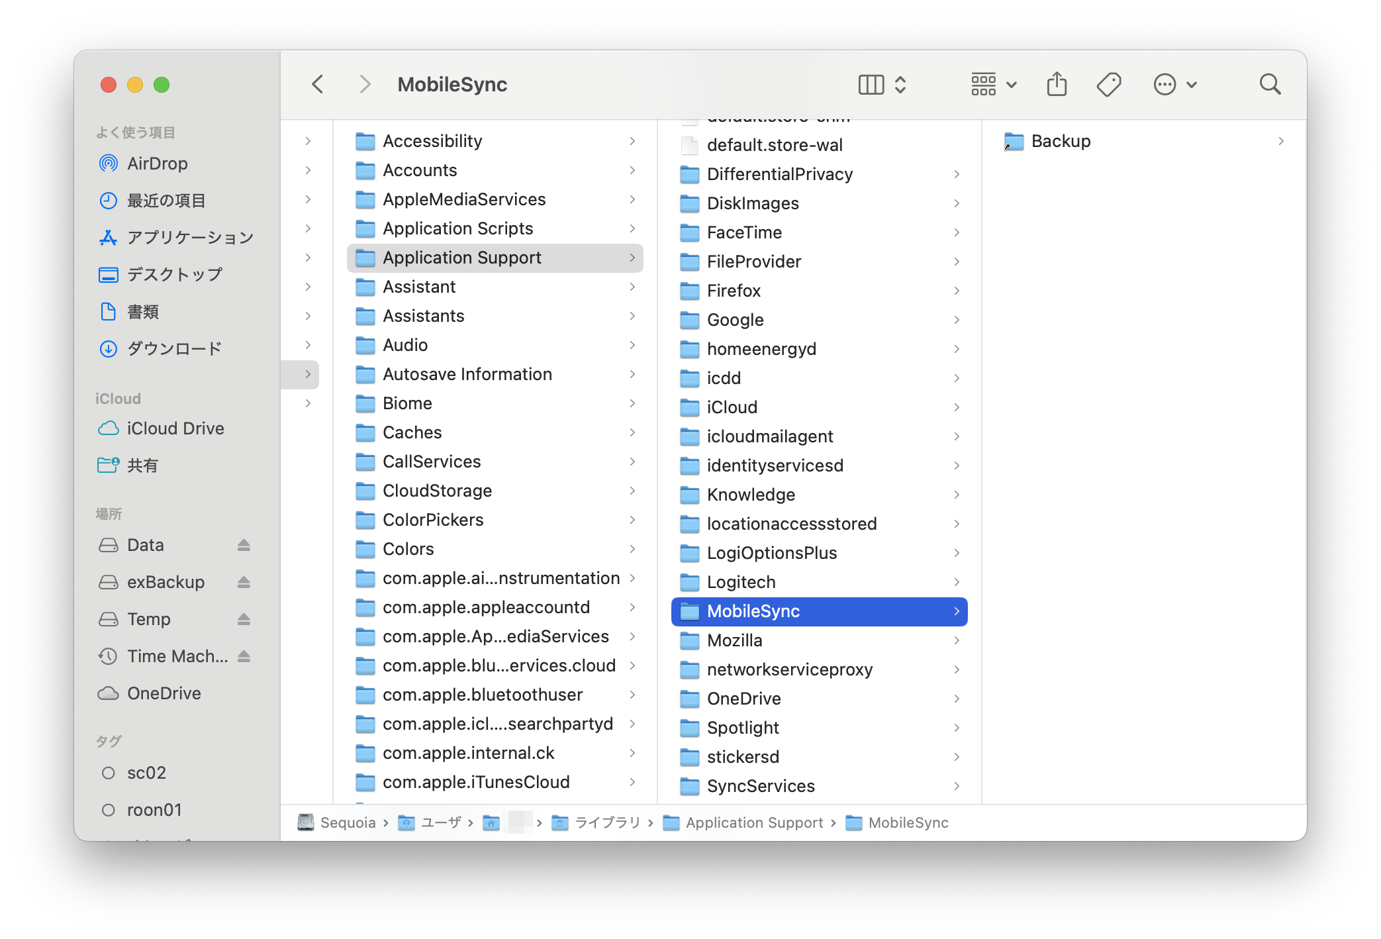The width and height of the screenshot is (1381, 939).
Task: Click the Edit Tags icon
Action: [1108, 85]
